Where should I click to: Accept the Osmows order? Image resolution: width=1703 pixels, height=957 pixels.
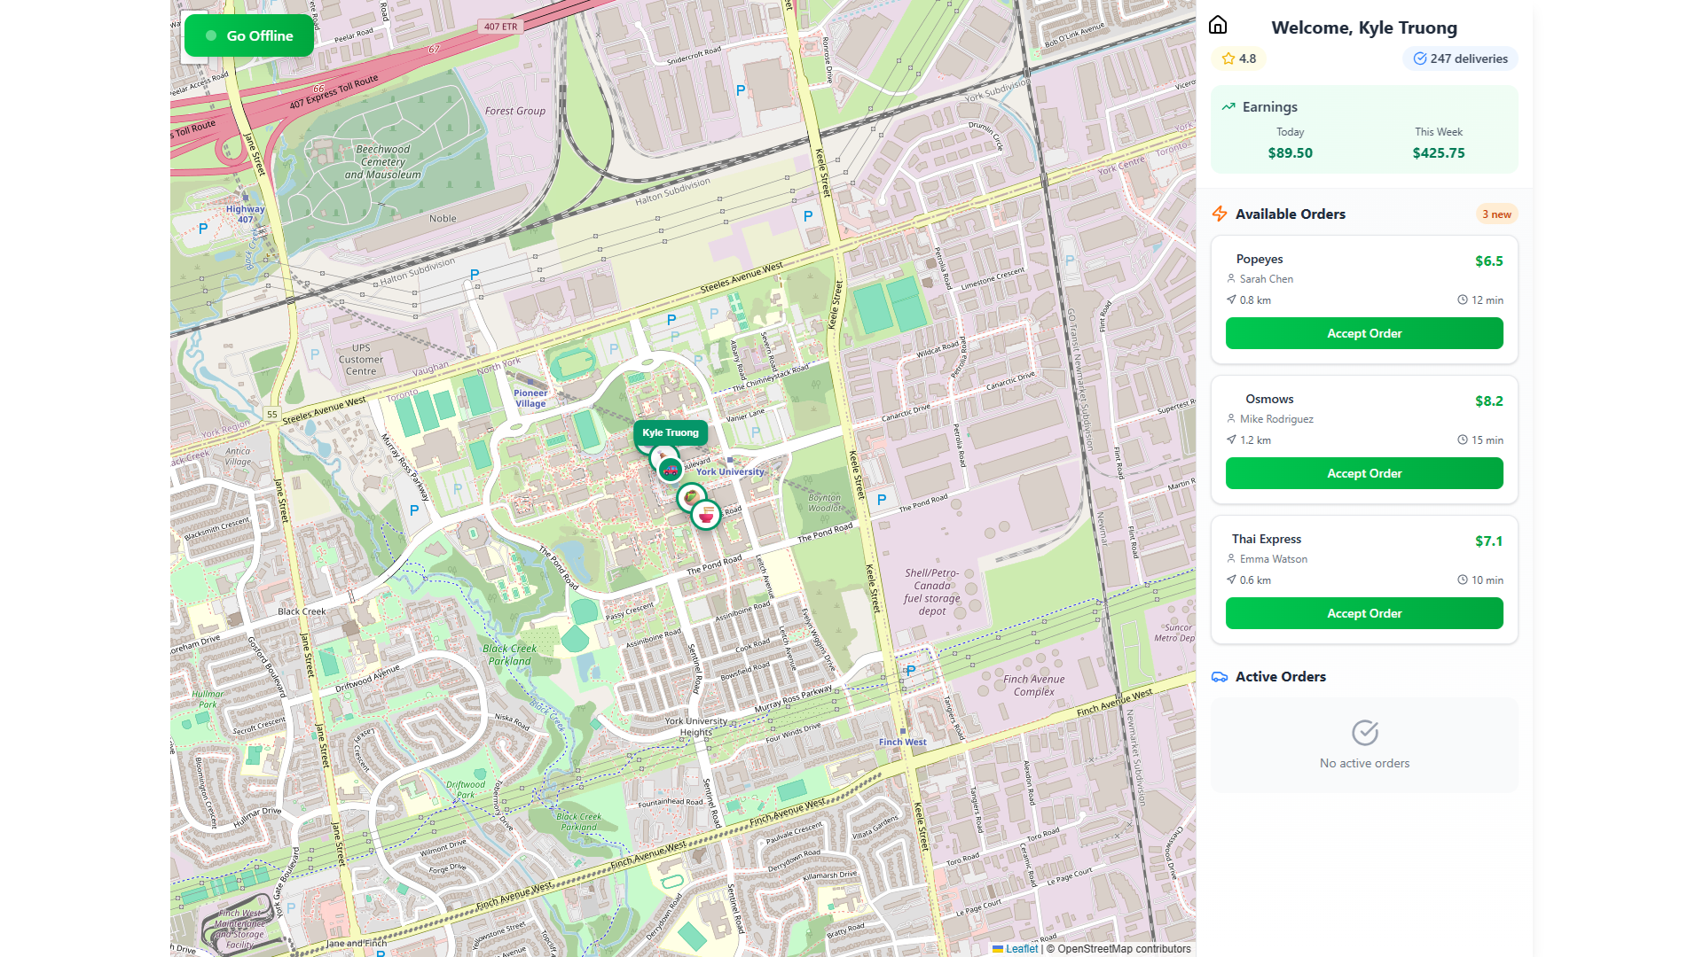click(x=1363, y=473)
